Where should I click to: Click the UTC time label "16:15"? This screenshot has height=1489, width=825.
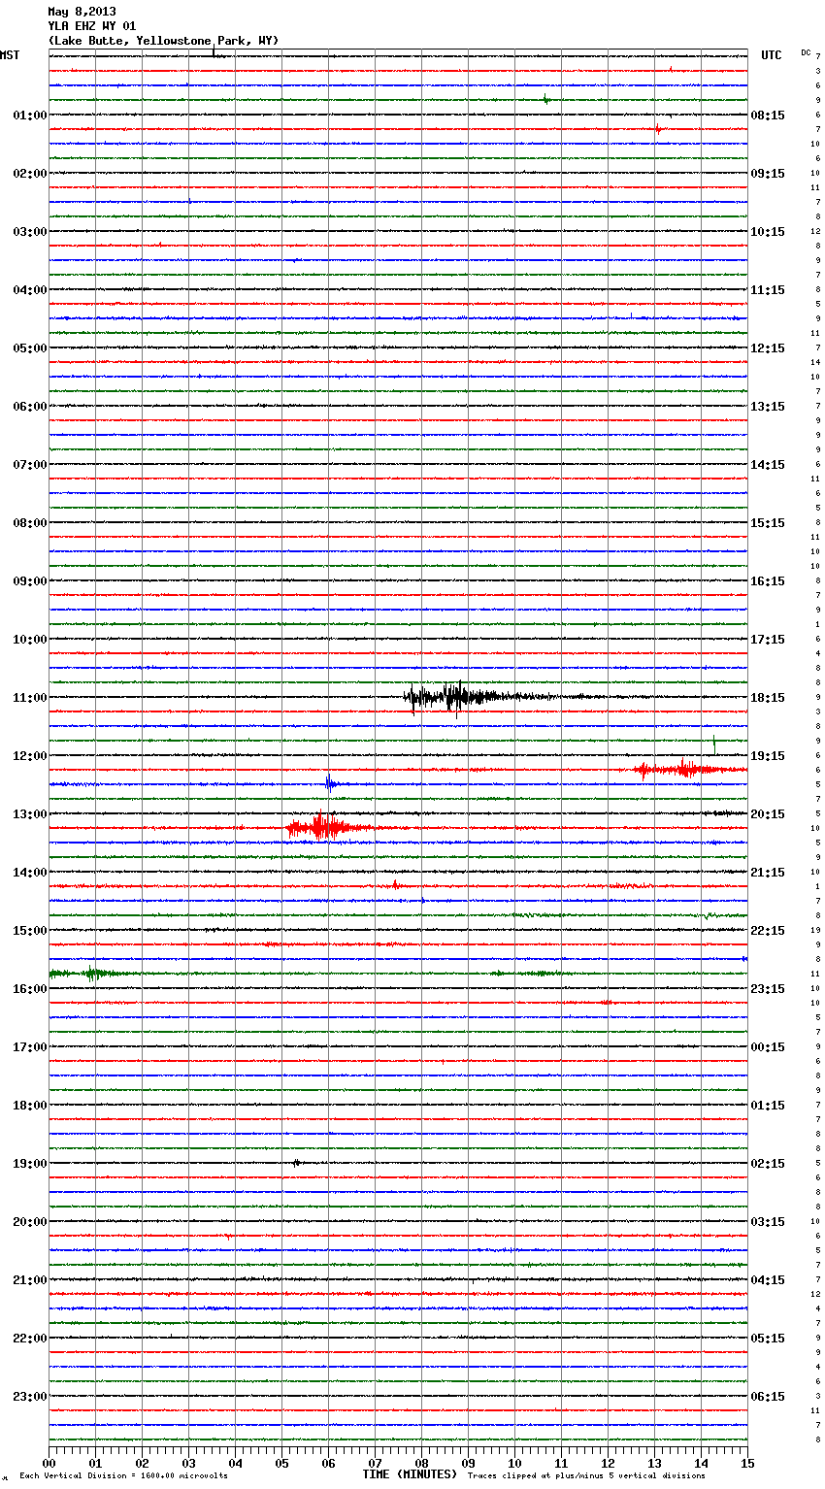[768, 581]
